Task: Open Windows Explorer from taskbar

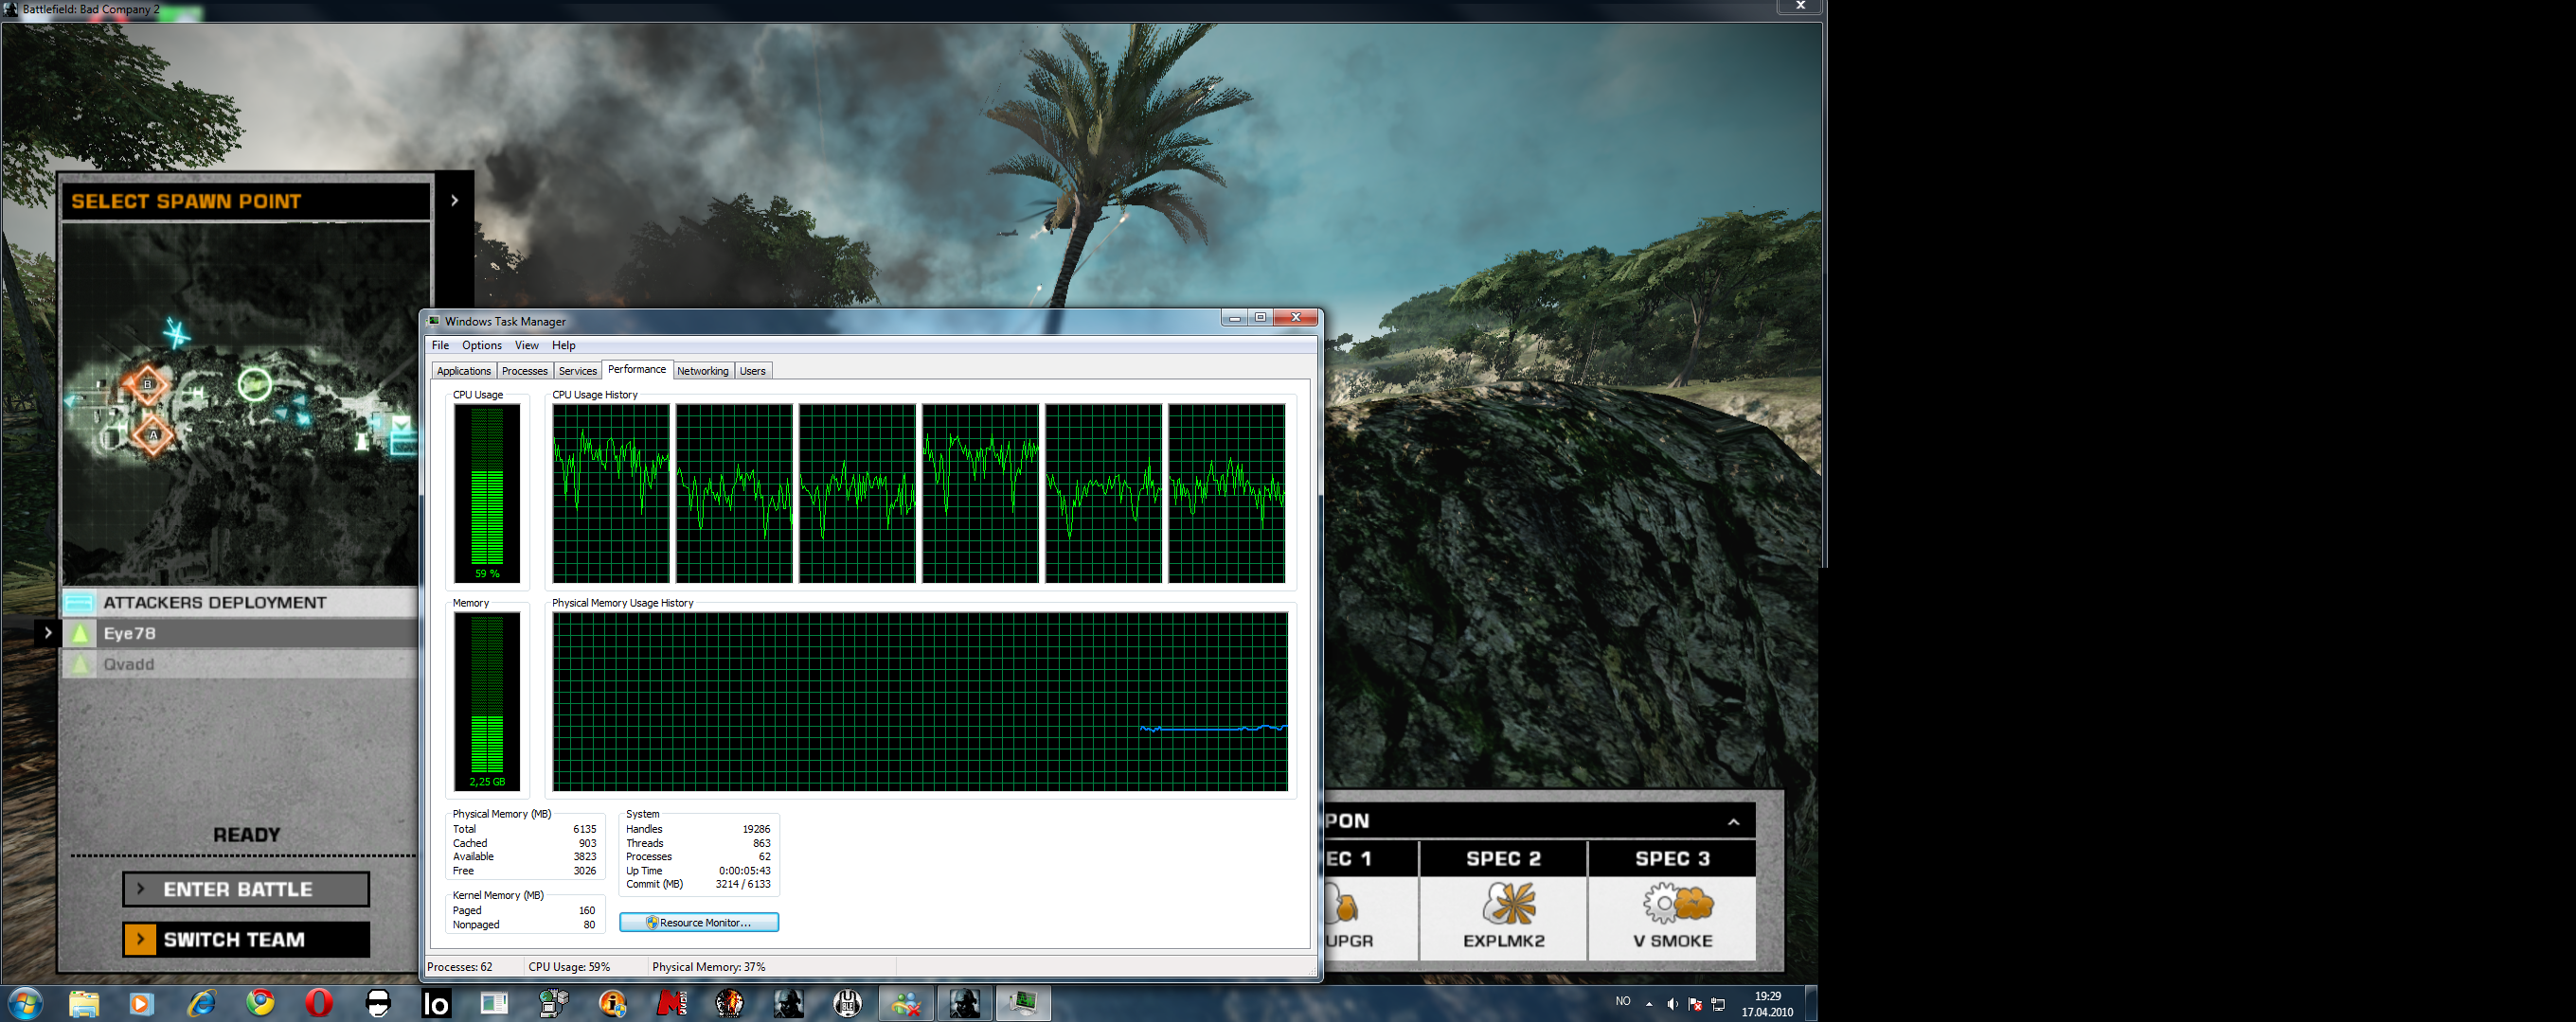Action: click(84, 1003)
